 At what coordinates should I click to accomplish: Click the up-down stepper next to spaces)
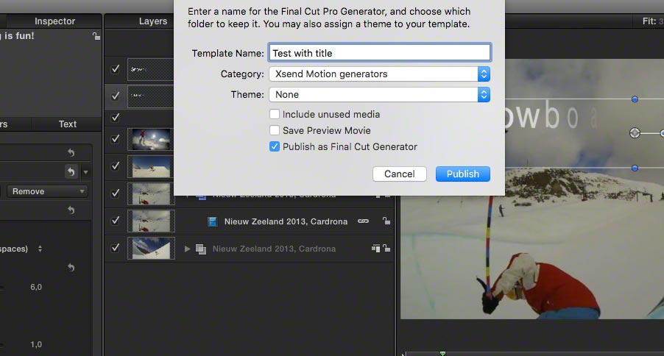40,249
